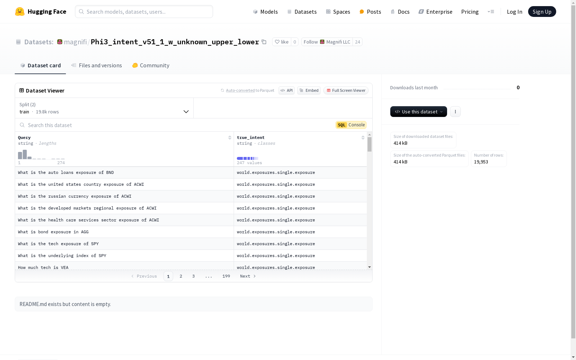The height and width of the screenshot is (360, 576).
Task: Switch to Files and versions tab
Action: point(96,65)
